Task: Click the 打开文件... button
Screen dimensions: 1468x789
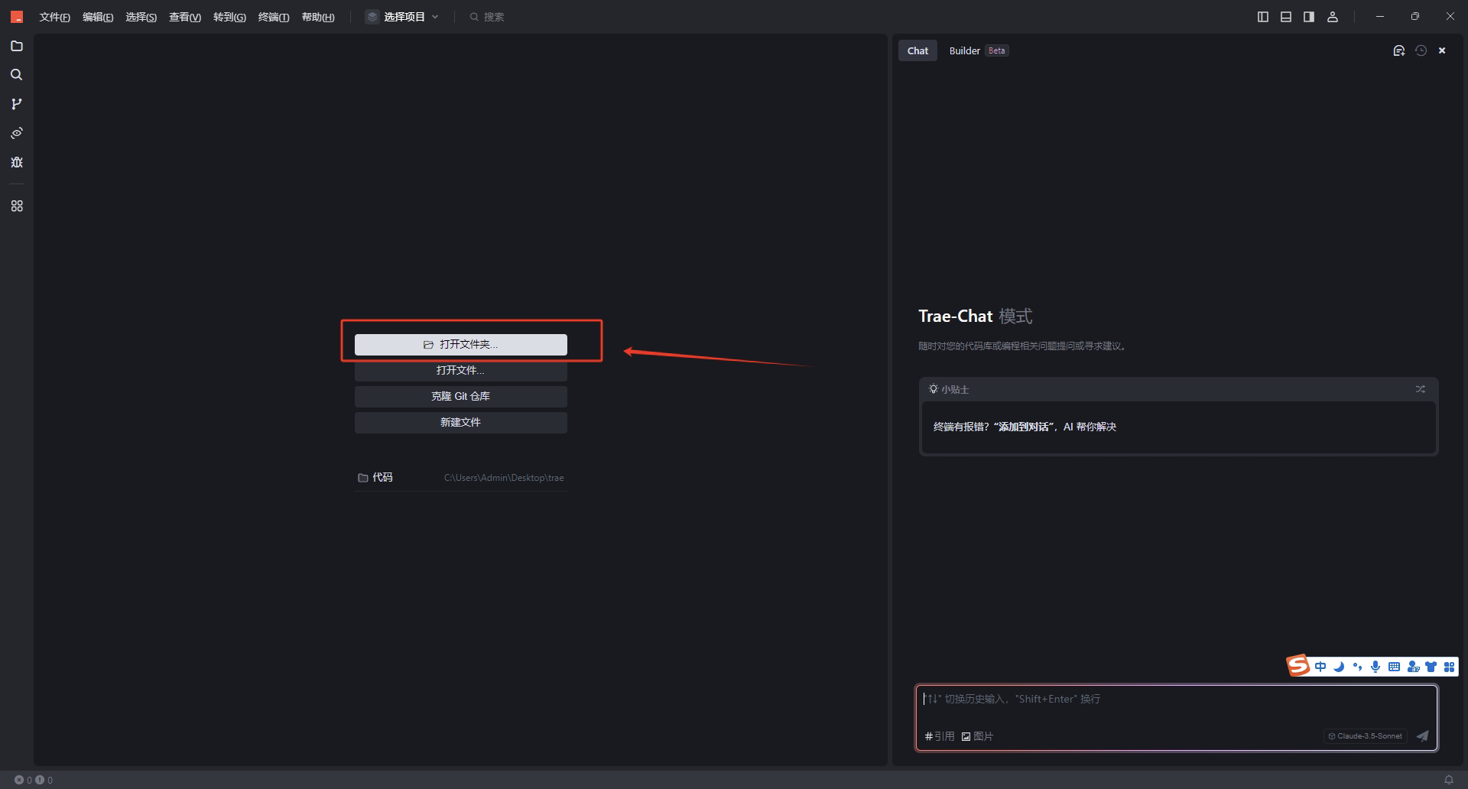Action: click(461, 371)
